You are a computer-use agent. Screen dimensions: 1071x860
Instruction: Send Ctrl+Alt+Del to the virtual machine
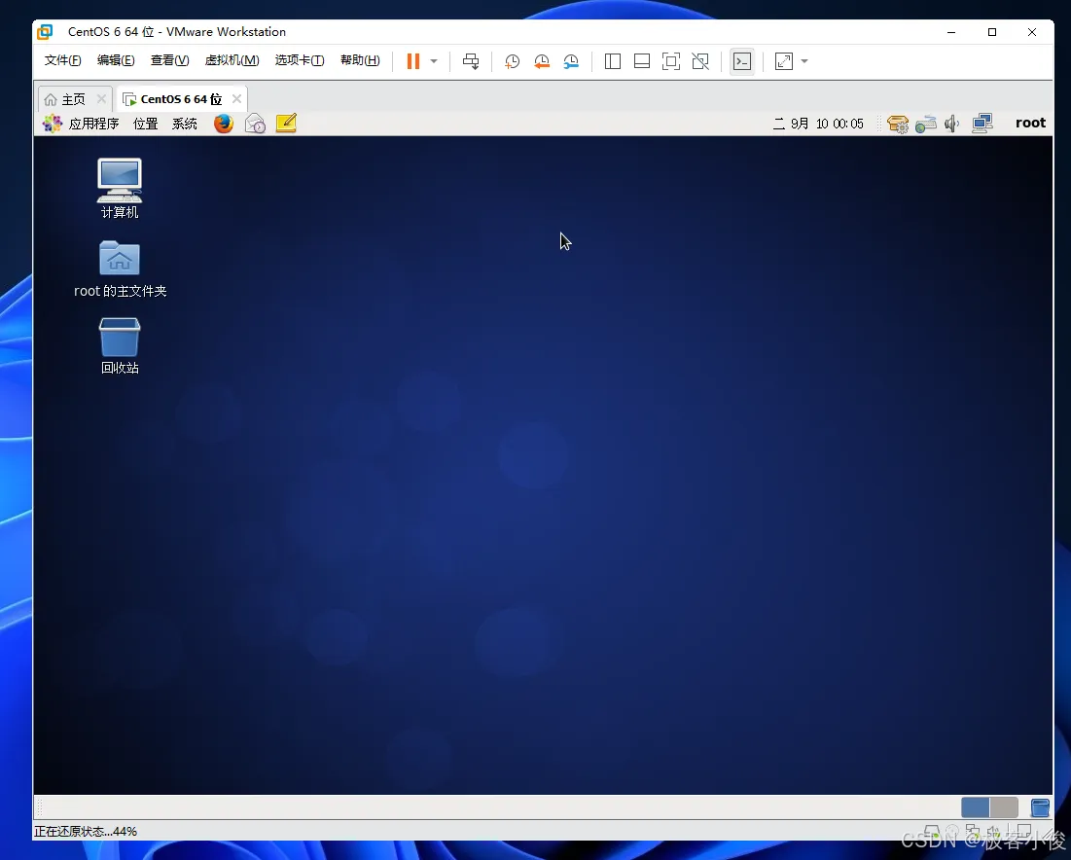point(471,61)
